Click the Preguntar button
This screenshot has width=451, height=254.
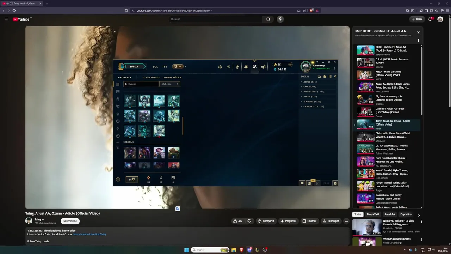(288, 221)
